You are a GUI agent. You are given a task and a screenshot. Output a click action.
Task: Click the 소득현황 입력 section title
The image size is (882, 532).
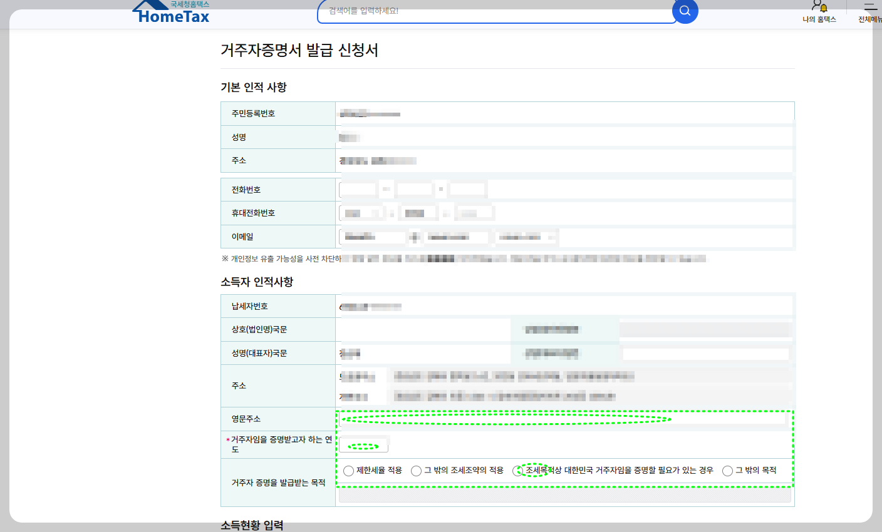pyautogui.click(x=252, y=525)
